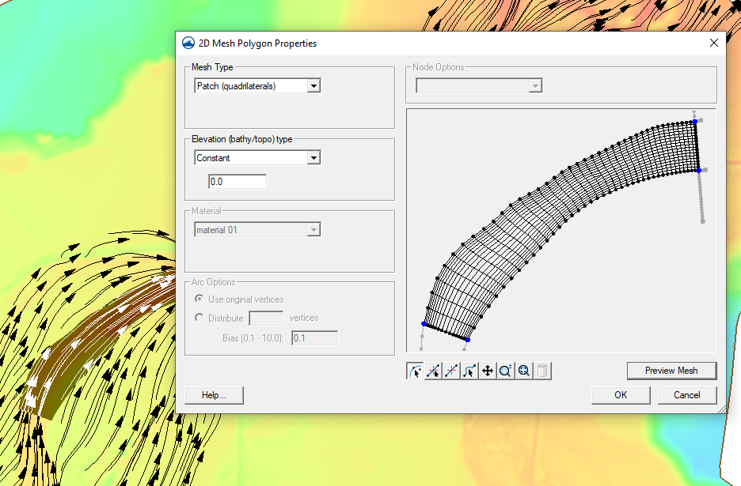Viewport: 741px width, 486px height.
Task: Enable the Distribute vertices option
Action: 198,318
